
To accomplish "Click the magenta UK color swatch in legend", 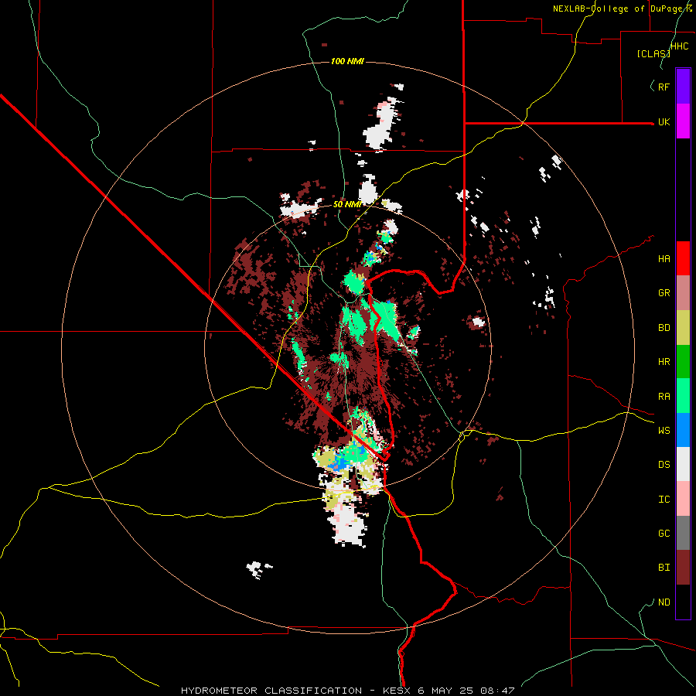I will point(683,121).
